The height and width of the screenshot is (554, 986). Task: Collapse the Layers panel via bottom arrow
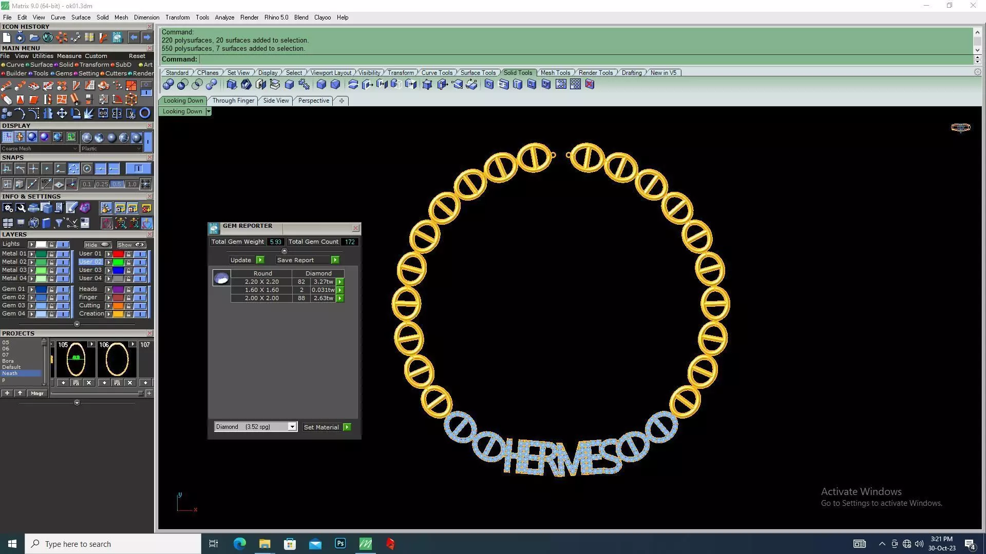click(x=77, y=324)
